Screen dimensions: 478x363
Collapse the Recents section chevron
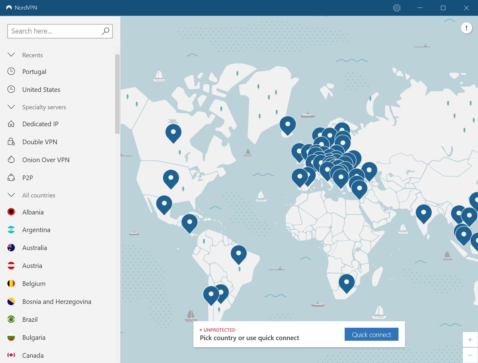click(11, 55)
